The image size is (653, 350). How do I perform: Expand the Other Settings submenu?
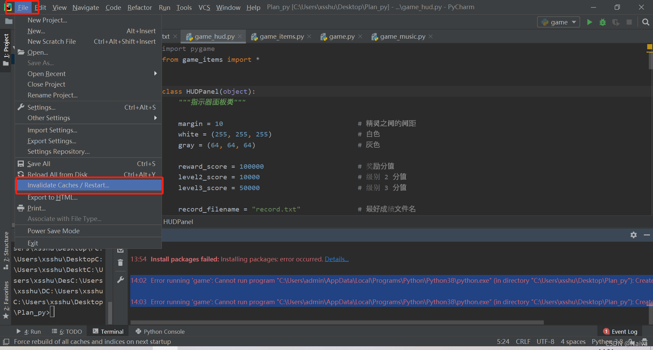pos(88,118)
